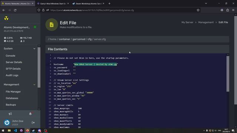Navigate to cfg folder in path

(90, 39)
